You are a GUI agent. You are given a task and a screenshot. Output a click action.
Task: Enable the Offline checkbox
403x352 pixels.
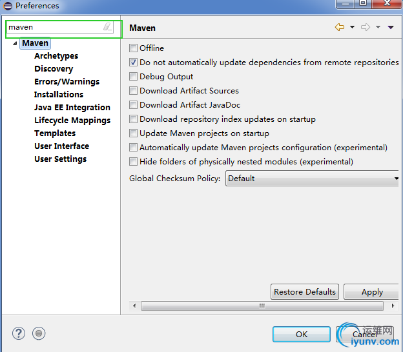pos(133,48)
